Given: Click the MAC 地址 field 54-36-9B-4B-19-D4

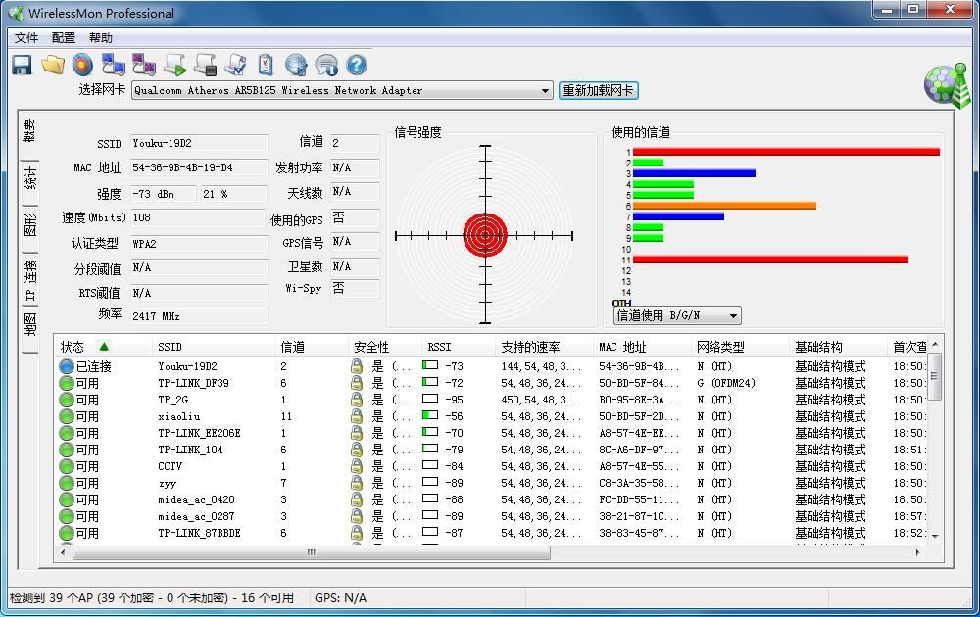Looking at the screenshot, I should coord(199,168).
